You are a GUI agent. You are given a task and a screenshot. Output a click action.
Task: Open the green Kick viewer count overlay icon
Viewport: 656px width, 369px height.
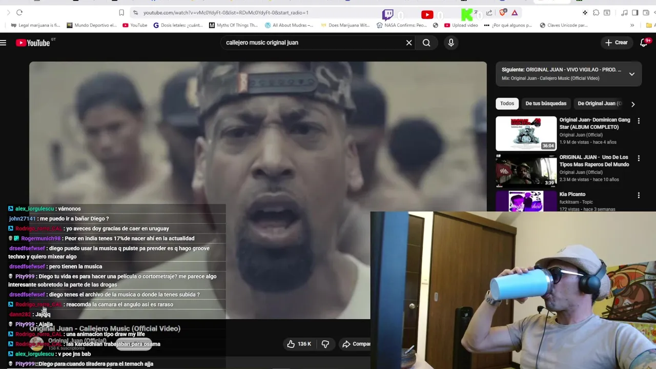pos(467,15)
